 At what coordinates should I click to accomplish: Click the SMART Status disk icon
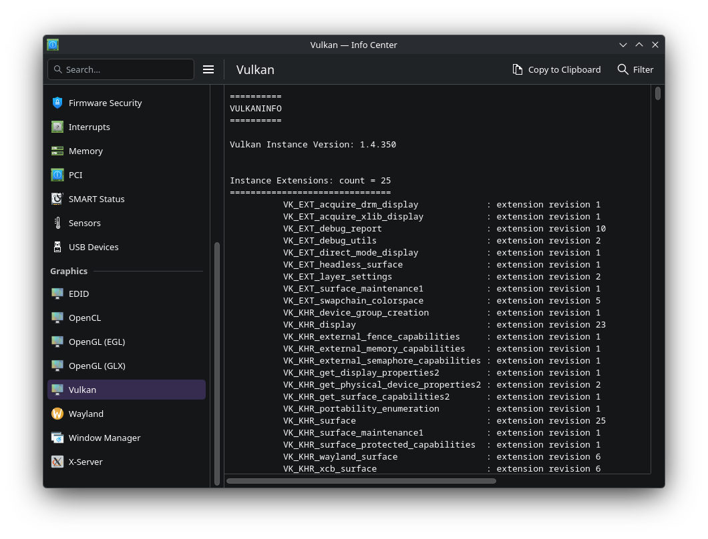[x=57, y=199]
